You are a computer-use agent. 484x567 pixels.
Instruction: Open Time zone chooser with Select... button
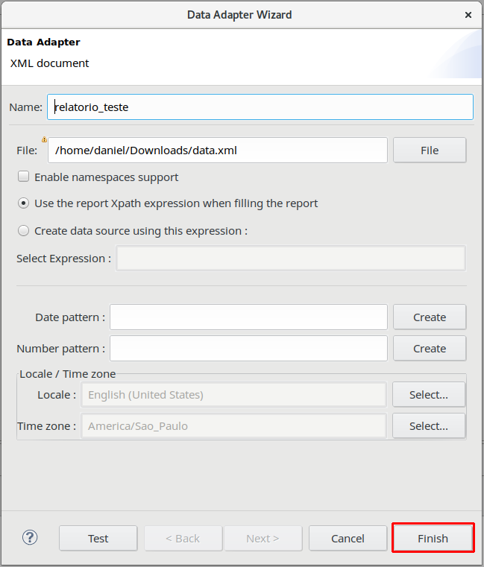tap(429, 426)
